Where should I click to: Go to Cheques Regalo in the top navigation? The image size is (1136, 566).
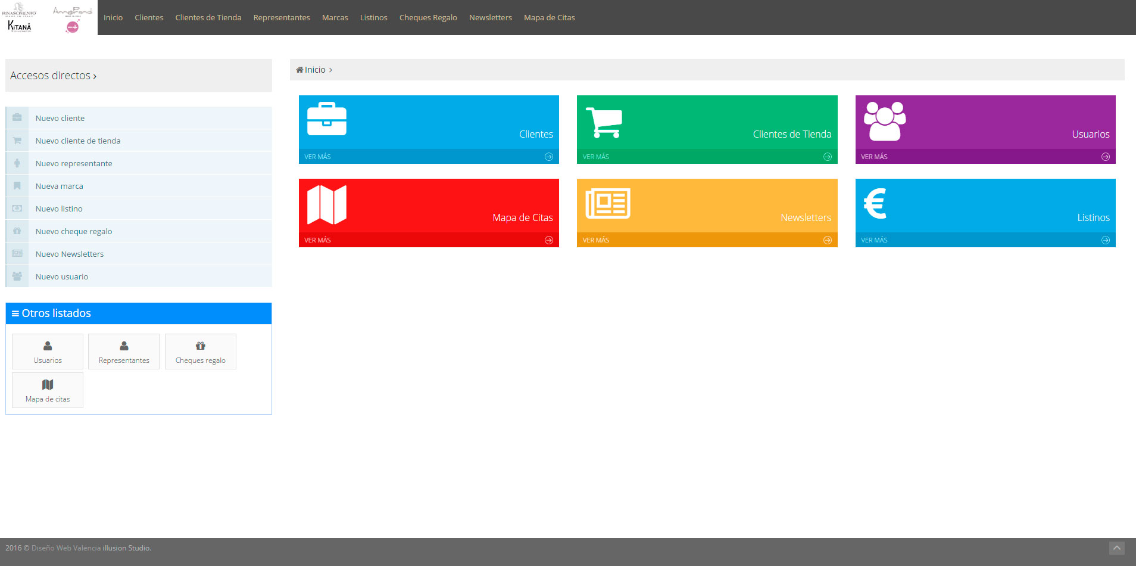[428, 18]
